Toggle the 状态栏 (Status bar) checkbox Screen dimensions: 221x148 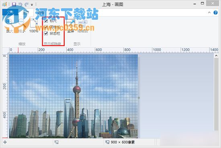tap(46, 33)
